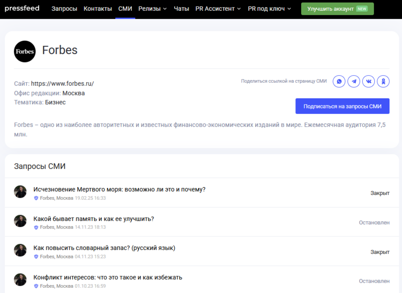Select the СМИ navigation tab

point(125,9)
